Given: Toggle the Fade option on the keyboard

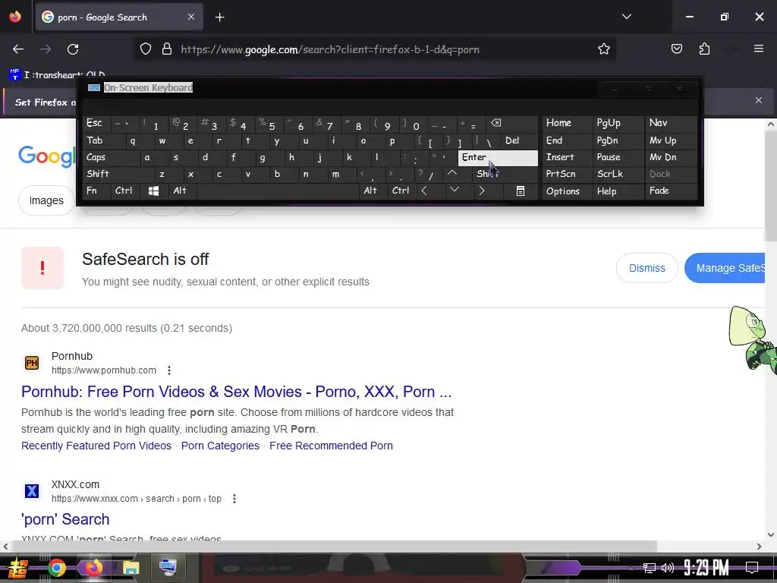Looking at the screenshot, I should pyautogui.click(x=671, y=191).
